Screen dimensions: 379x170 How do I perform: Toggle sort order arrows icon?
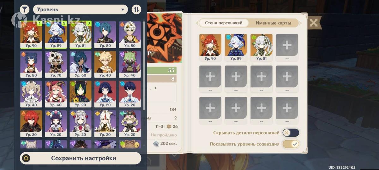136,9
